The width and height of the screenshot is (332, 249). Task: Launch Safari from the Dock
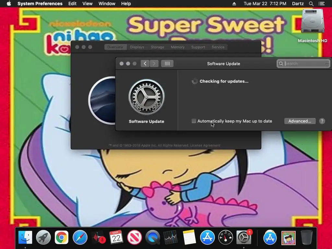[80, 237]
